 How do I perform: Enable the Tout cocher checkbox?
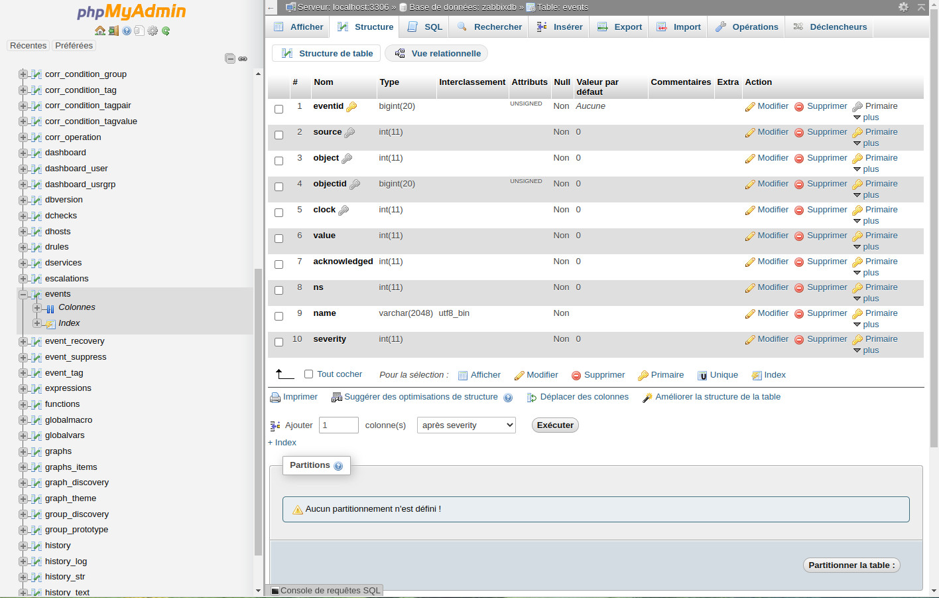308,374
